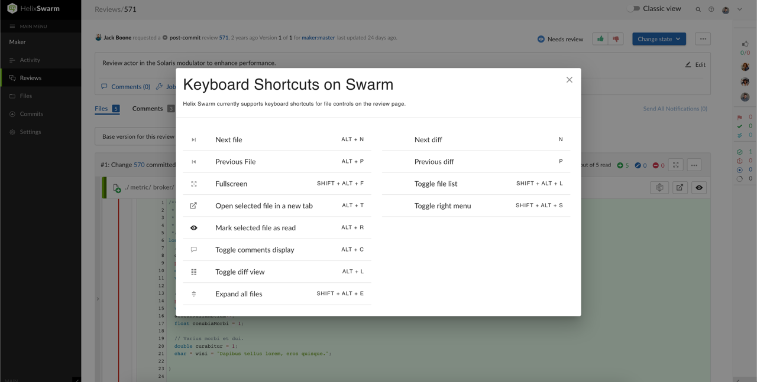757x382 pixels.
Task: Go to Commits in the sidebar
Action: point(40,114)
